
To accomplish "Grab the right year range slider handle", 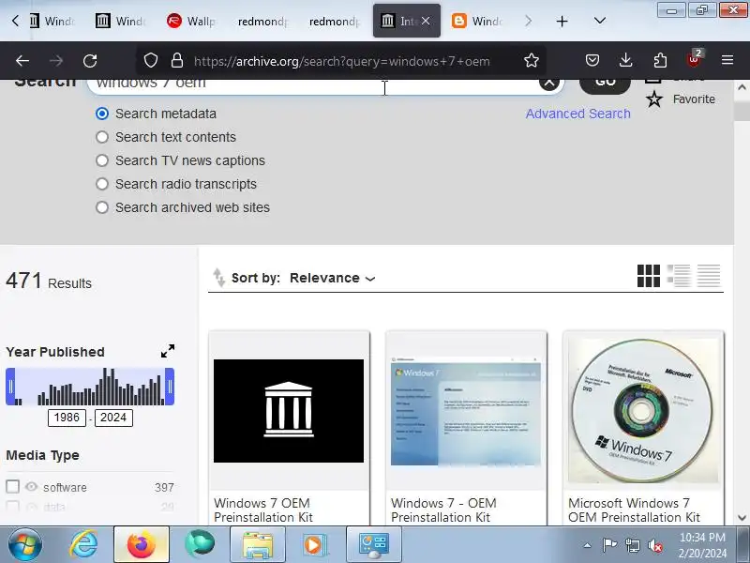I will (x=170, y=387).
